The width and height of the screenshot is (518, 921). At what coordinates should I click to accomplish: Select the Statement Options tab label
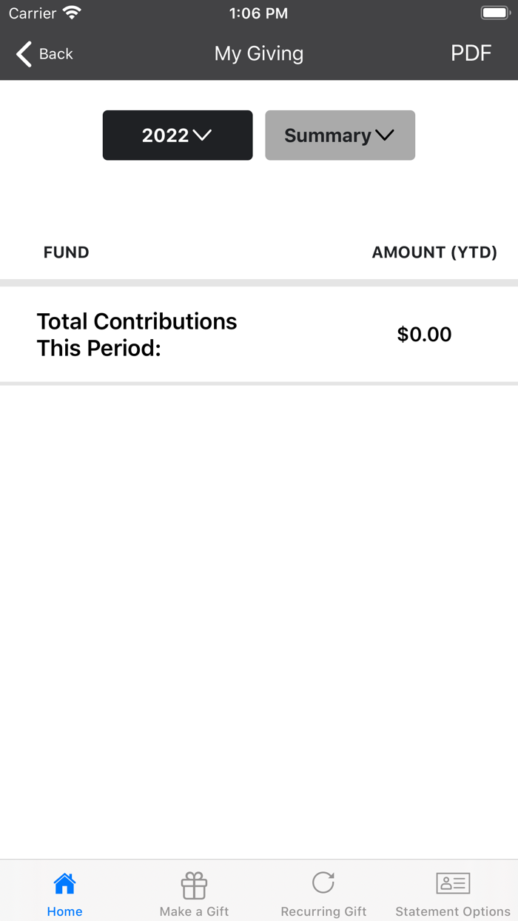point(453,911)
